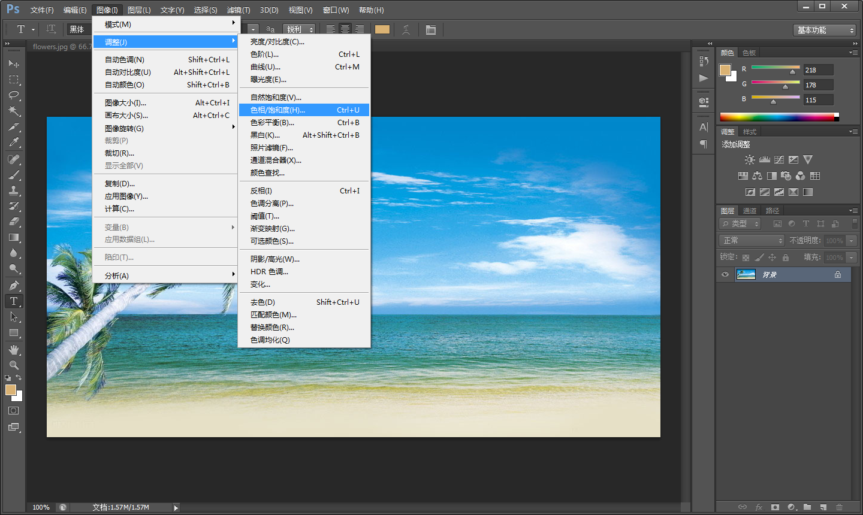Screen dimensions: 863x515
Task: Select the Eraser tool
Action: coord(14,222)
